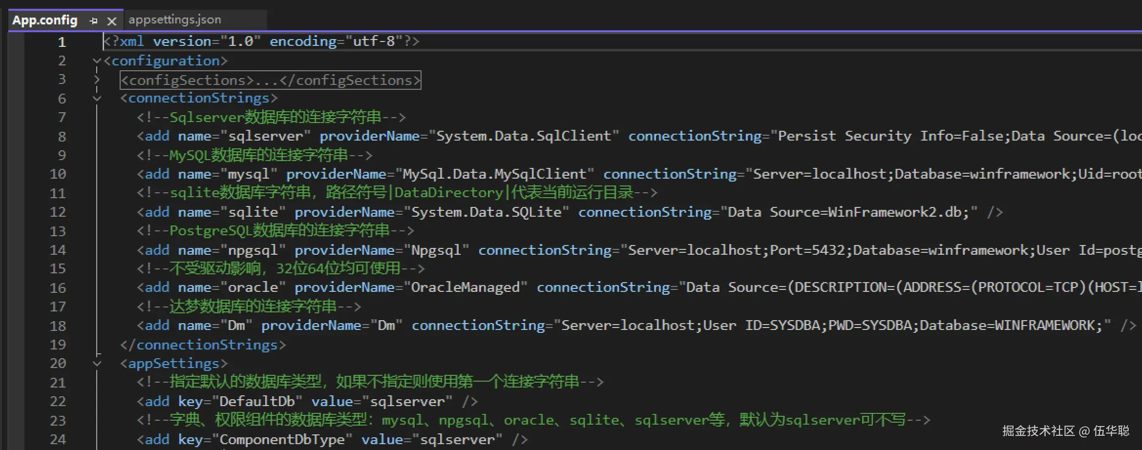This screenshot has height=450, width=1142.
Task: Click line number 1 in the gutter
Action: tap(62, 42)
